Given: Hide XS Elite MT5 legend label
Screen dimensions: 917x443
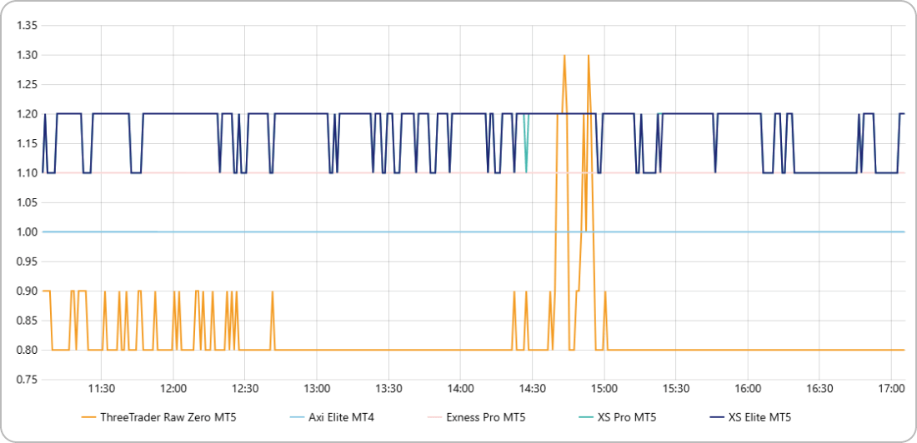Looking at the screenshot, I should click(759, 418).
